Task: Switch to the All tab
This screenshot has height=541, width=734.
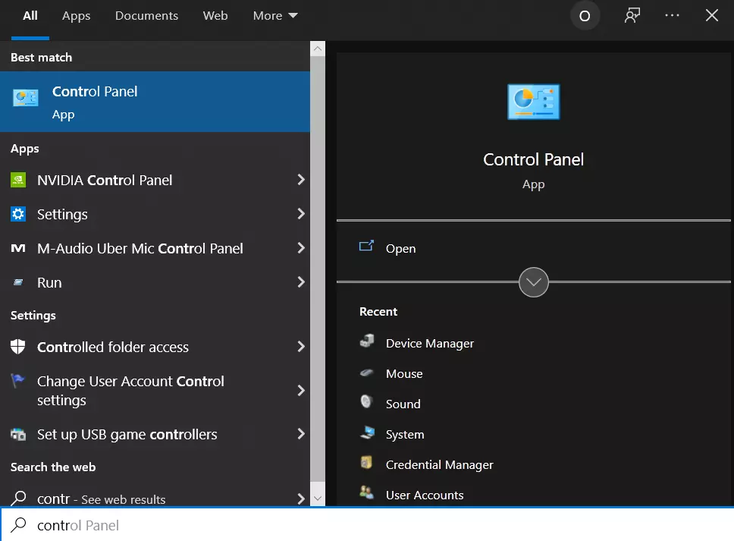Action: [30, 16]
